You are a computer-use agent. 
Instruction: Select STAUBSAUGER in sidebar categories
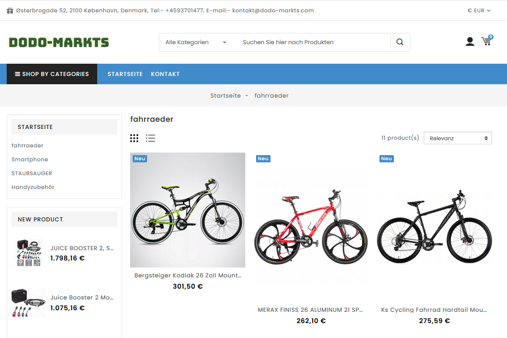click(32, 173)
